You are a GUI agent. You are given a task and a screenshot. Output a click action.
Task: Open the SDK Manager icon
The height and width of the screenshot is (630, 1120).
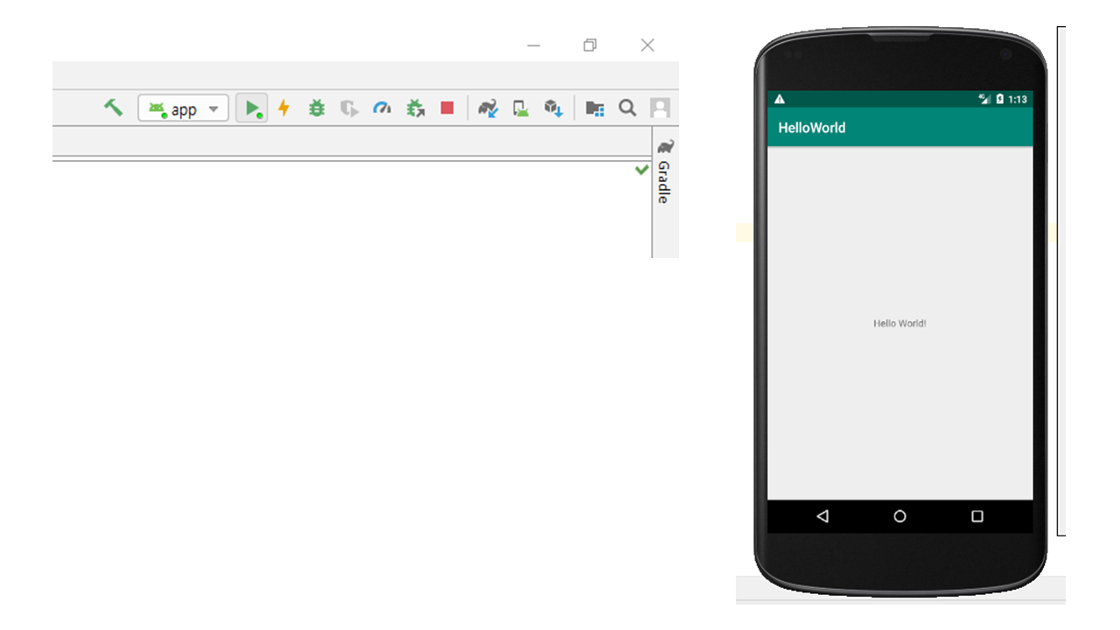click(553, 108)
